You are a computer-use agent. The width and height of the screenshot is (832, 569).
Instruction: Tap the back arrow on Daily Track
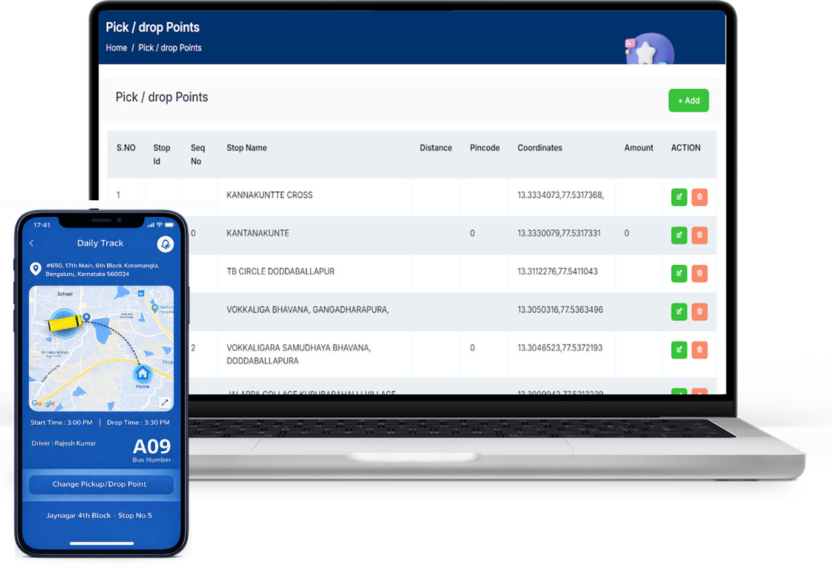[31, 243]
